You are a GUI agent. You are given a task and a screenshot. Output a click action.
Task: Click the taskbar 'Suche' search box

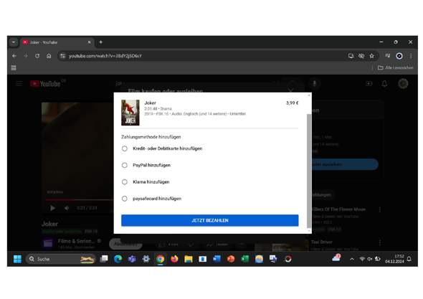[61, 259]
